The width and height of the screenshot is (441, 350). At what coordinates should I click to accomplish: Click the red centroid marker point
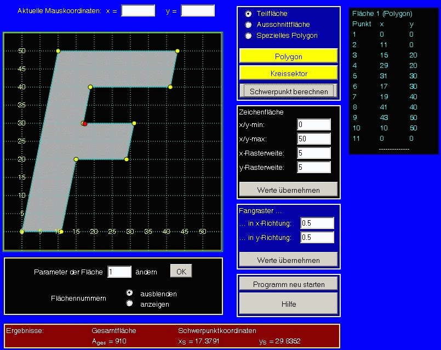pos(84,124)
